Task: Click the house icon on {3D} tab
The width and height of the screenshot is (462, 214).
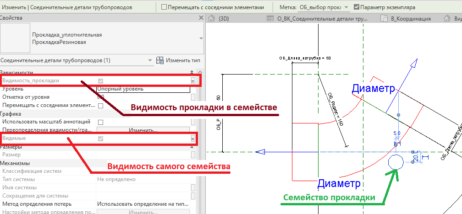Action: 212,19
